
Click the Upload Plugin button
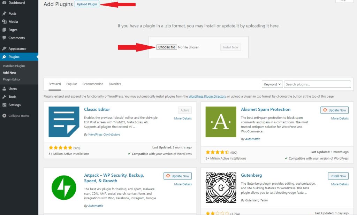[x=87, y=4]
